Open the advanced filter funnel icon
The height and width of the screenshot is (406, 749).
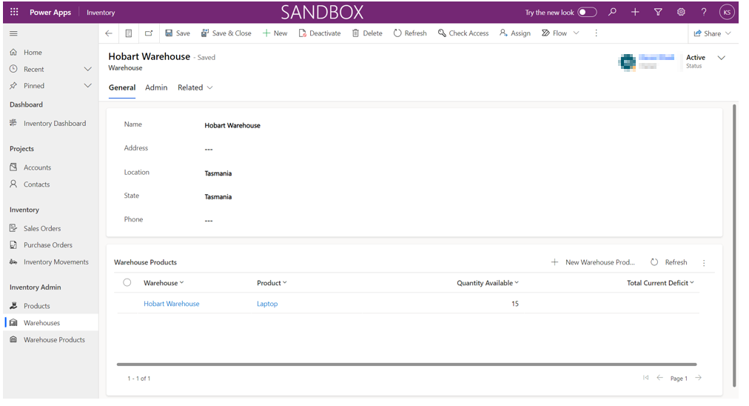pos(658,12)
